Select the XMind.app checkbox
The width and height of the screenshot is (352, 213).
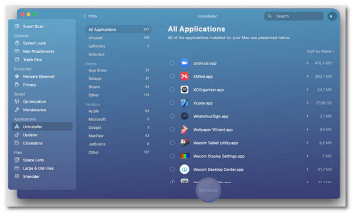click(172, 77)
